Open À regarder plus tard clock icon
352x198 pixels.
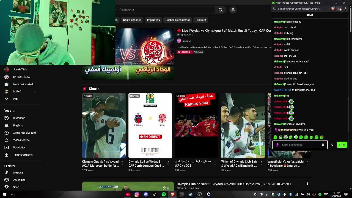click(x=7, y=133)
